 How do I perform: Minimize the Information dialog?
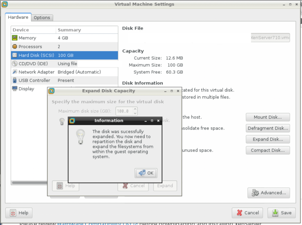tap(146, 121)
